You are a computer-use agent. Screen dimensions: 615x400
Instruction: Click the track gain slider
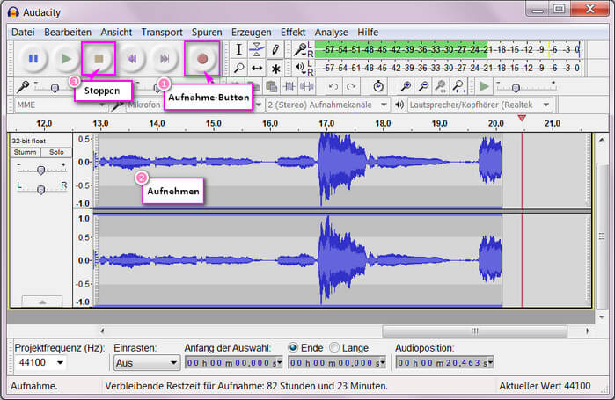tap(40, 170)
